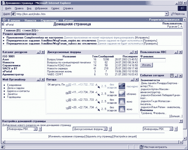Open the Вид menu
Image resolution: width=188 pixels, height=150 pixels.
point(29,8)
